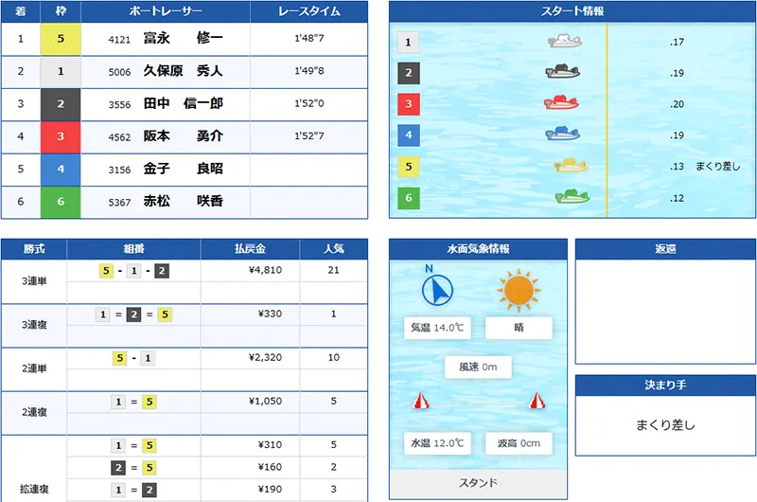The width and height of the screenshot is (757, 502).
Task: Click the 水温 12.0℃ box
Action: tap(437, 443)
